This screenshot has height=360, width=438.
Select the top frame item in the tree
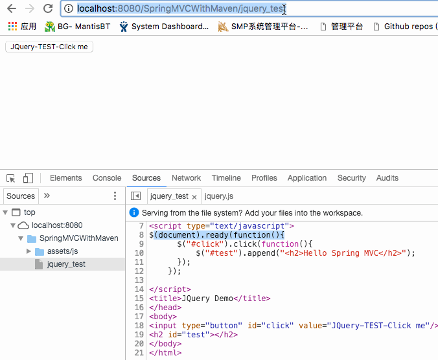pyautogui.click(x=29, y=212)
